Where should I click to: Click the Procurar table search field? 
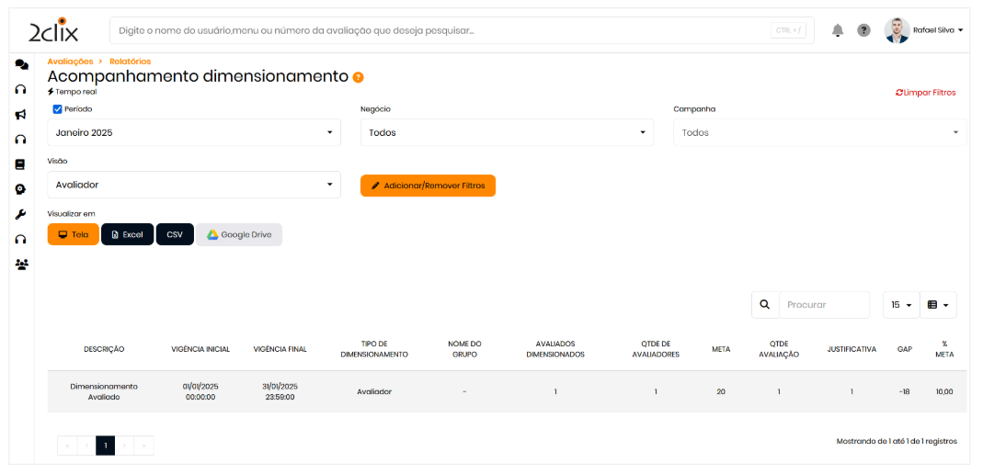824,305
